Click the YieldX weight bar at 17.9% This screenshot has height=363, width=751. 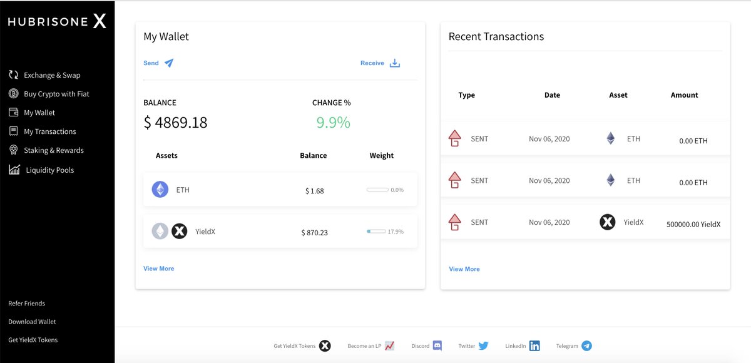click(x=377, y=232)
